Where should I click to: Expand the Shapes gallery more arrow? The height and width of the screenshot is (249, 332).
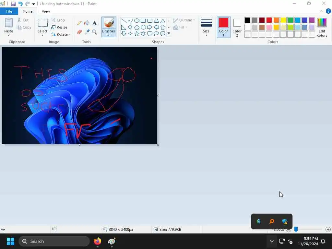click(x=169, y=34)
